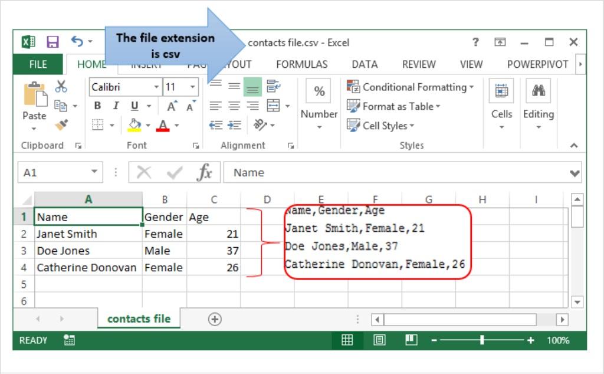Open the font size 11 dropdown
This screenshot has width=604, height=374.
192,87
